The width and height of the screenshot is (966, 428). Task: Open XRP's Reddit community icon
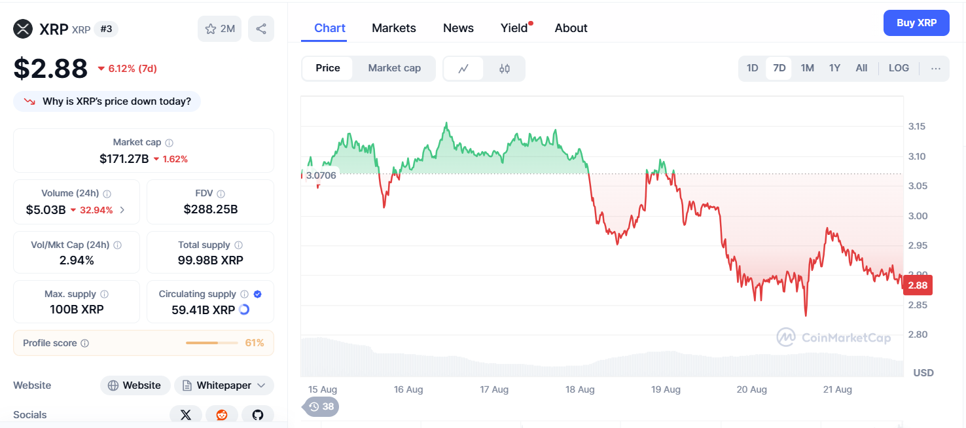tap(222, 414)
